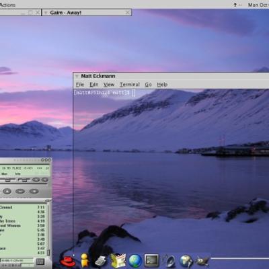Click the terminal prompt line matt@

102,92
